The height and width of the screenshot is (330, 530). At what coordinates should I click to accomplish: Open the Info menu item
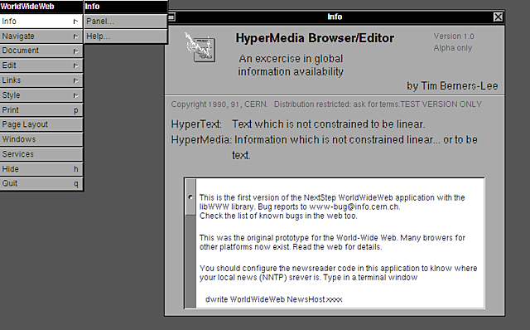pyautogui.click(x=41, y=22)
